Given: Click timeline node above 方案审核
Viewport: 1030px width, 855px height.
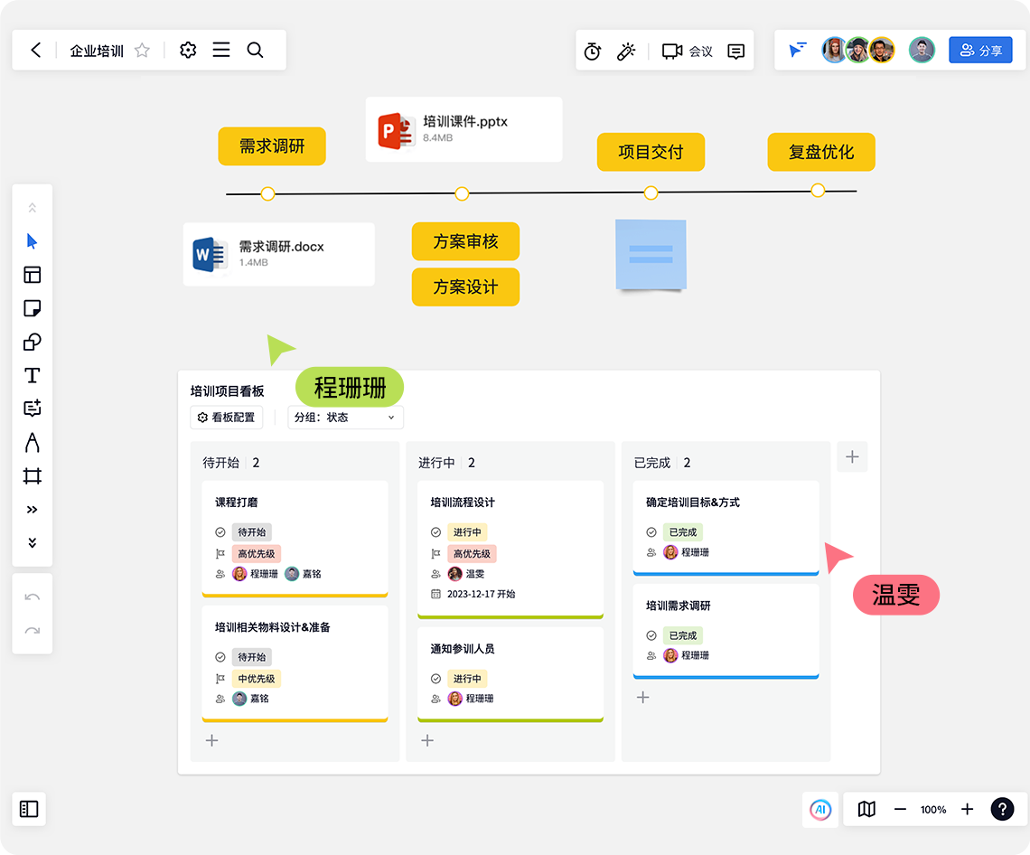Looking at the screenshot, I should (462, 194).
